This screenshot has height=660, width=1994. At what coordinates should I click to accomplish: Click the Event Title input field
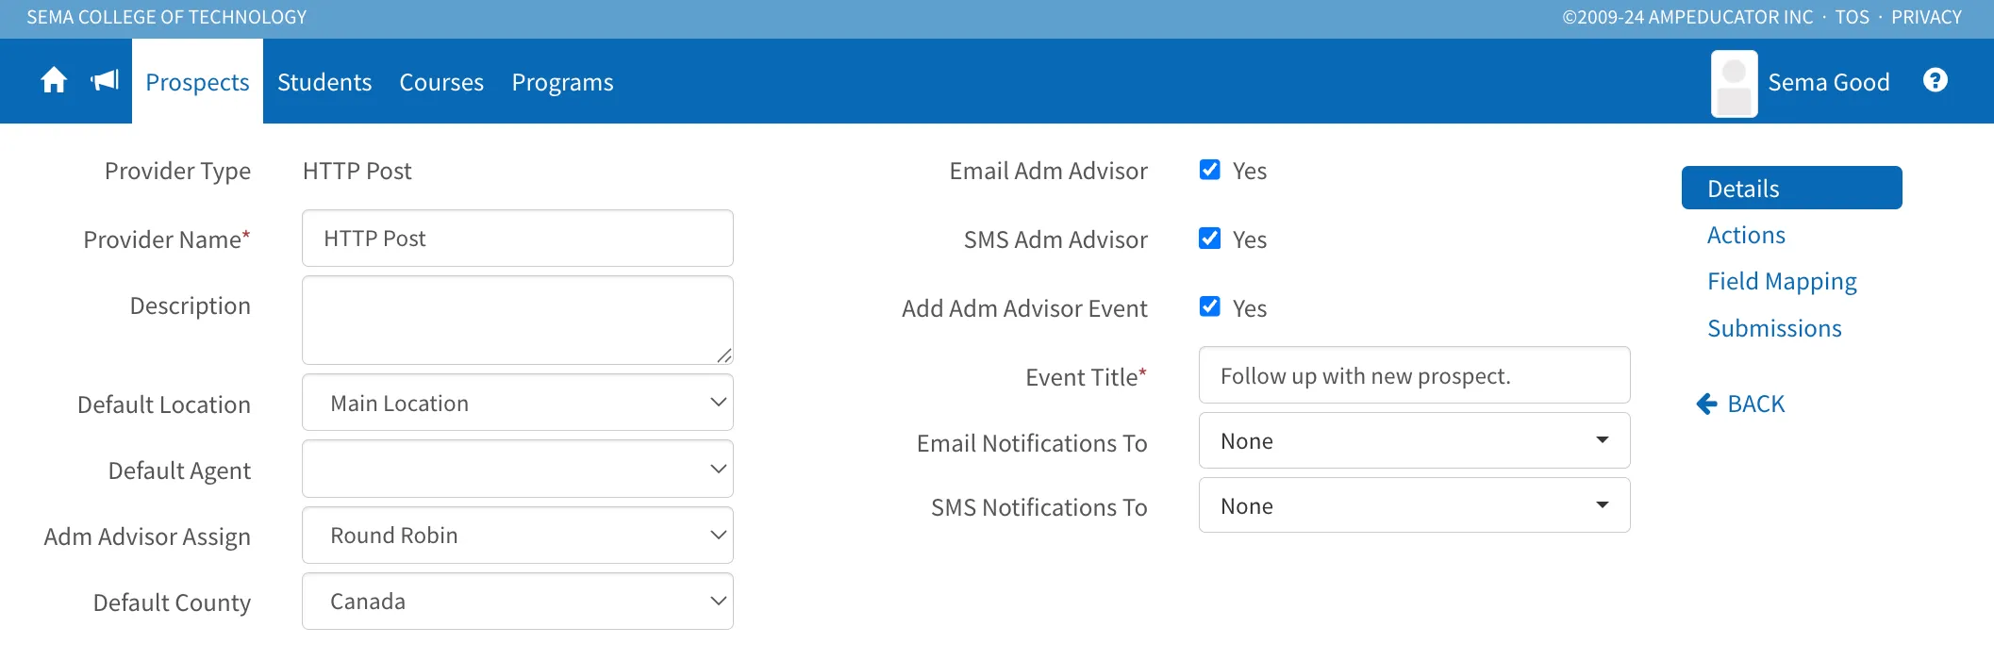pyautogui.click(x=1414, y=375)
